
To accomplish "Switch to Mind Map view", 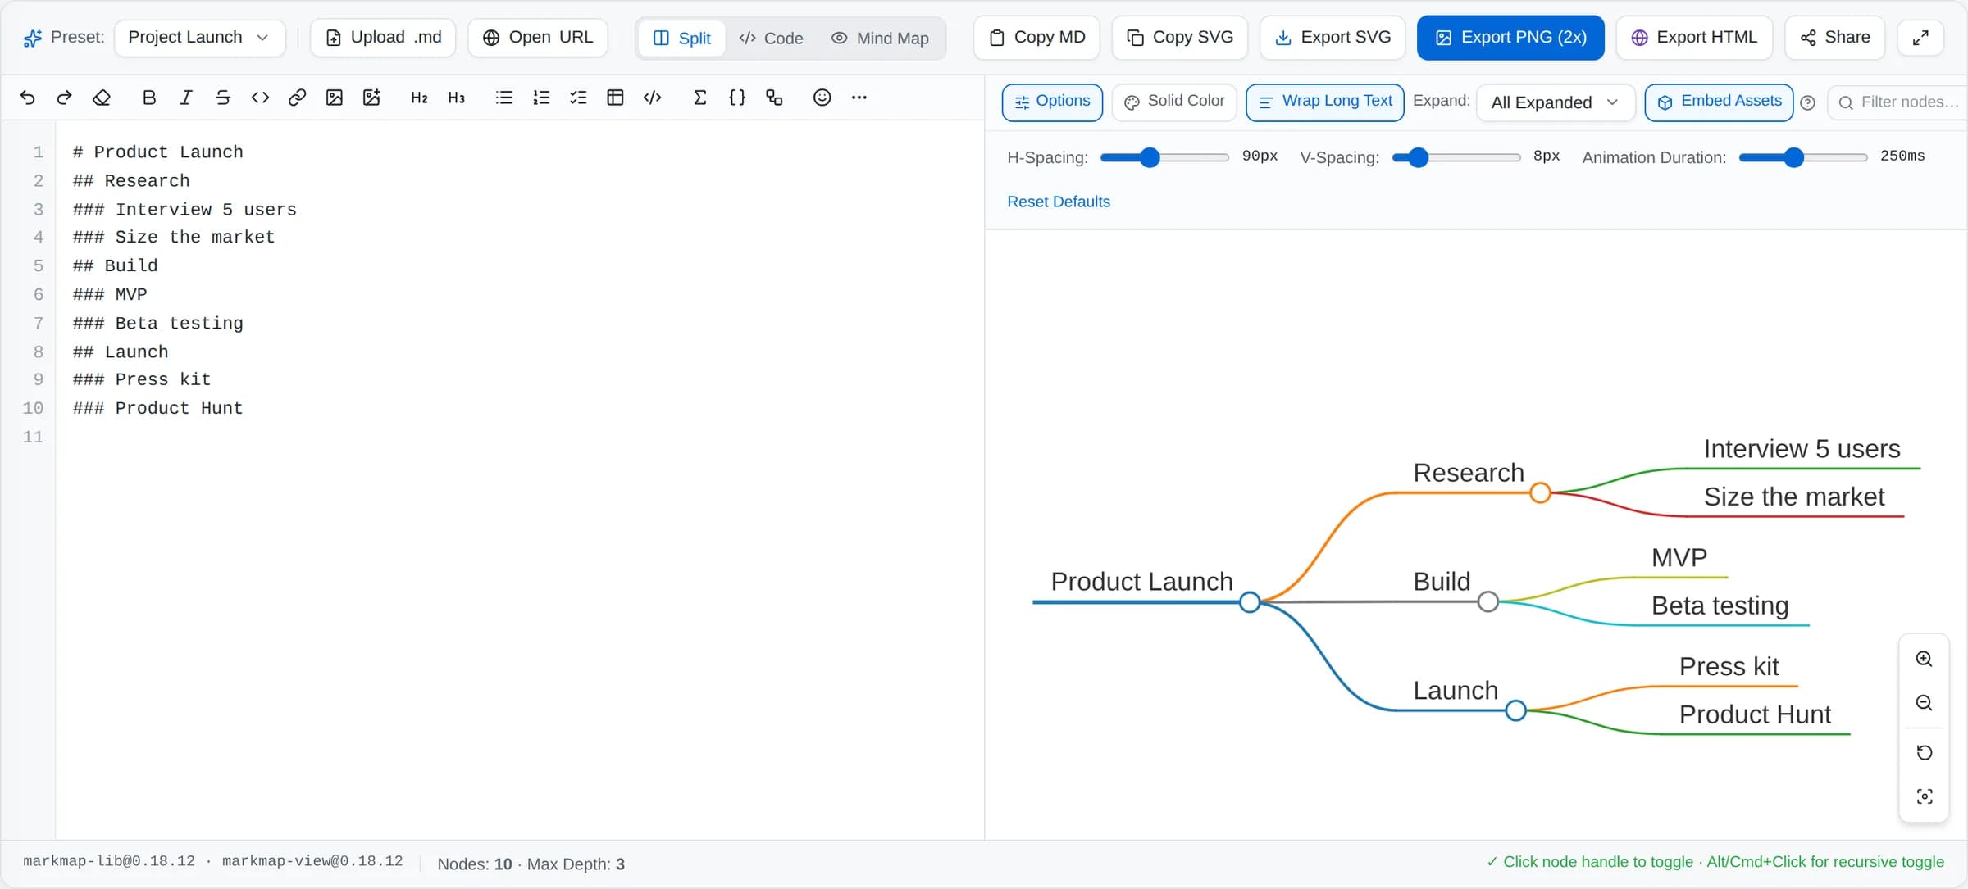I will pos(880,38).
